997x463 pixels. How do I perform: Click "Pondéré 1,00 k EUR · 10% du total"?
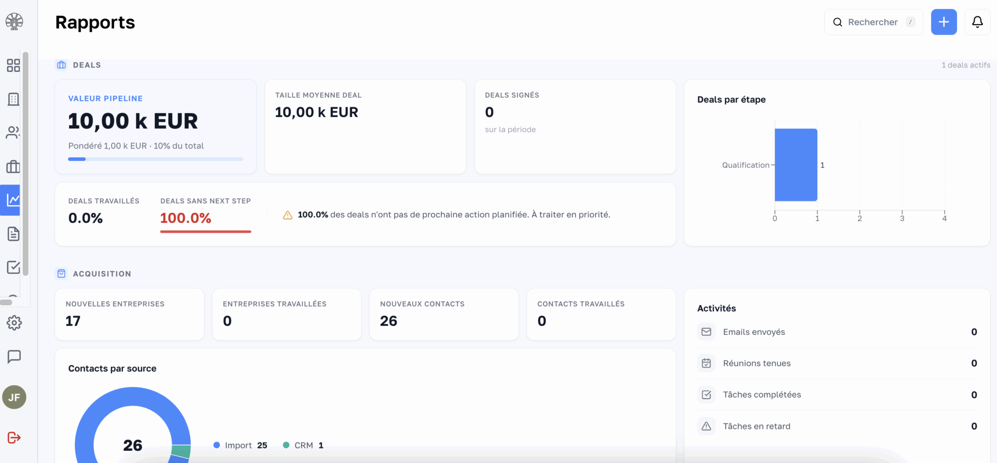136,146
